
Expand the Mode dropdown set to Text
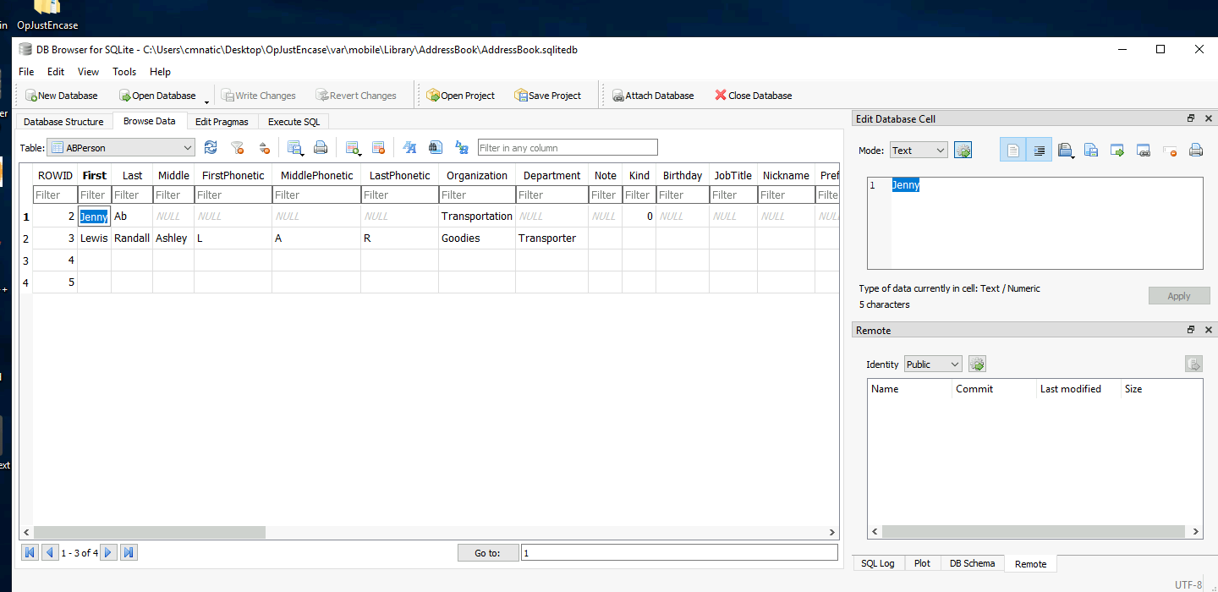pos(919,151)
